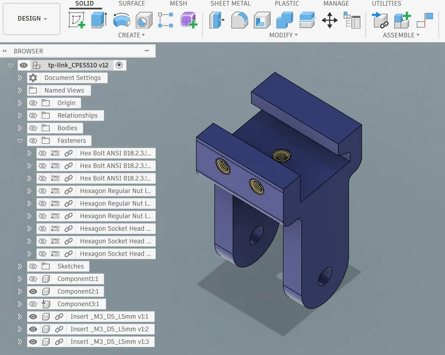Screen dimensions: 445x355
Task: Select the Combine tool icon
Action: click(285, 20)
